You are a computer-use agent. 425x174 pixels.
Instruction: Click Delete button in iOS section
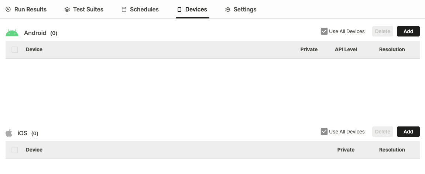point(383,132)
